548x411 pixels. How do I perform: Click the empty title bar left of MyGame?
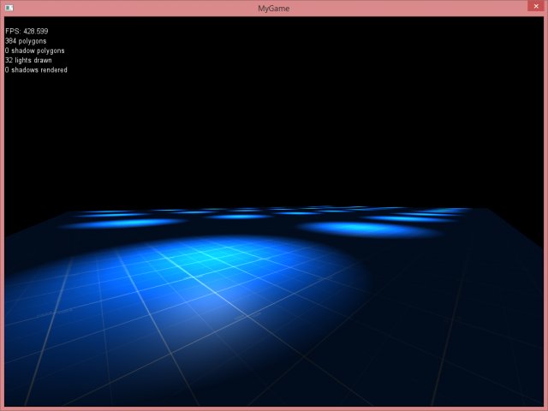pyautogui.click(x=128, y=8)
